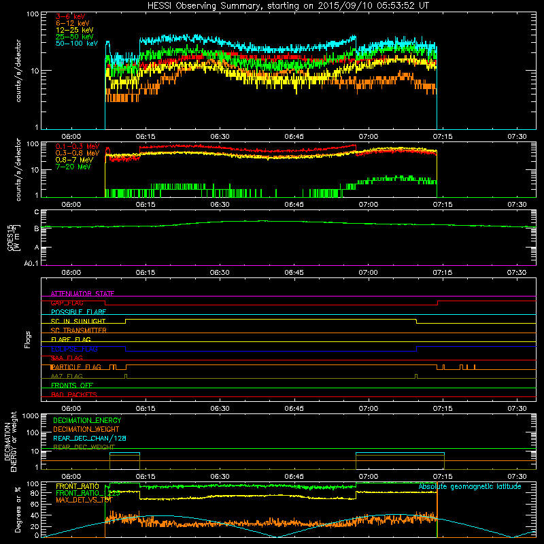Select the 80 tick on the Degrees axis
Screen dimensions: 544x544
coord(35,493)
